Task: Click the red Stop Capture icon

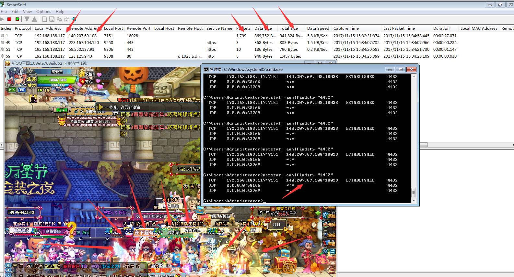Action: [x=9, y=19]
